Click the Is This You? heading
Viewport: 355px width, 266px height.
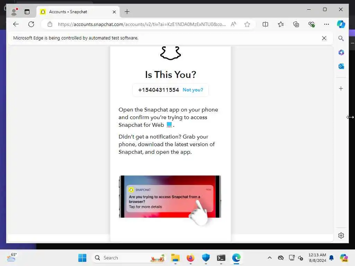[x=171, y=75]
